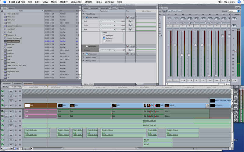Image resolution: width=244 pixels, height=152 pixels.
Task: Open the Modify menu
Action: 63,2
